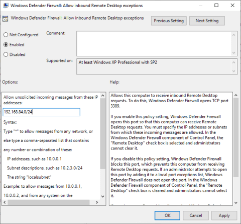Click the 'Subnet descriptions, such as 10.2.3.0/24' text
Viewport: 241px width, 224px height.
tap(45, 168)
